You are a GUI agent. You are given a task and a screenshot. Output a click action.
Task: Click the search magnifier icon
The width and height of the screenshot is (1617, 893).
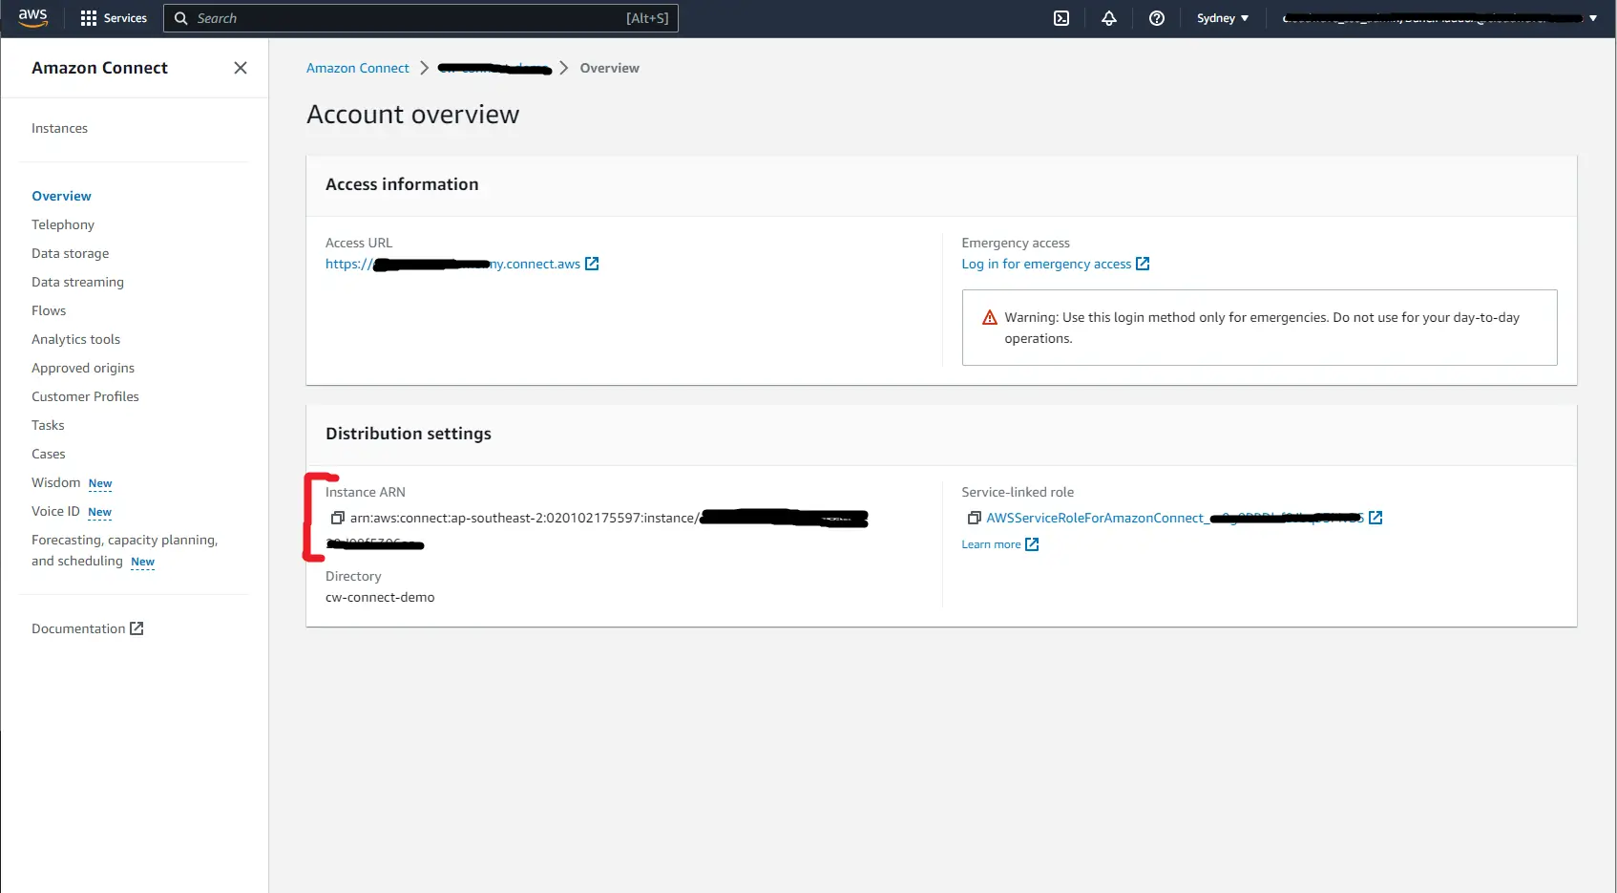tap(180, 18)
